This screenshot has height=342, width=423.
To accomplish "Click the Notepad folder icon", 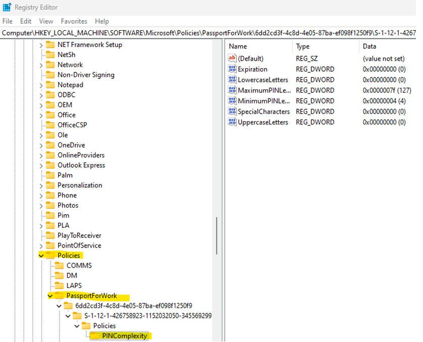I will point(50,85).
